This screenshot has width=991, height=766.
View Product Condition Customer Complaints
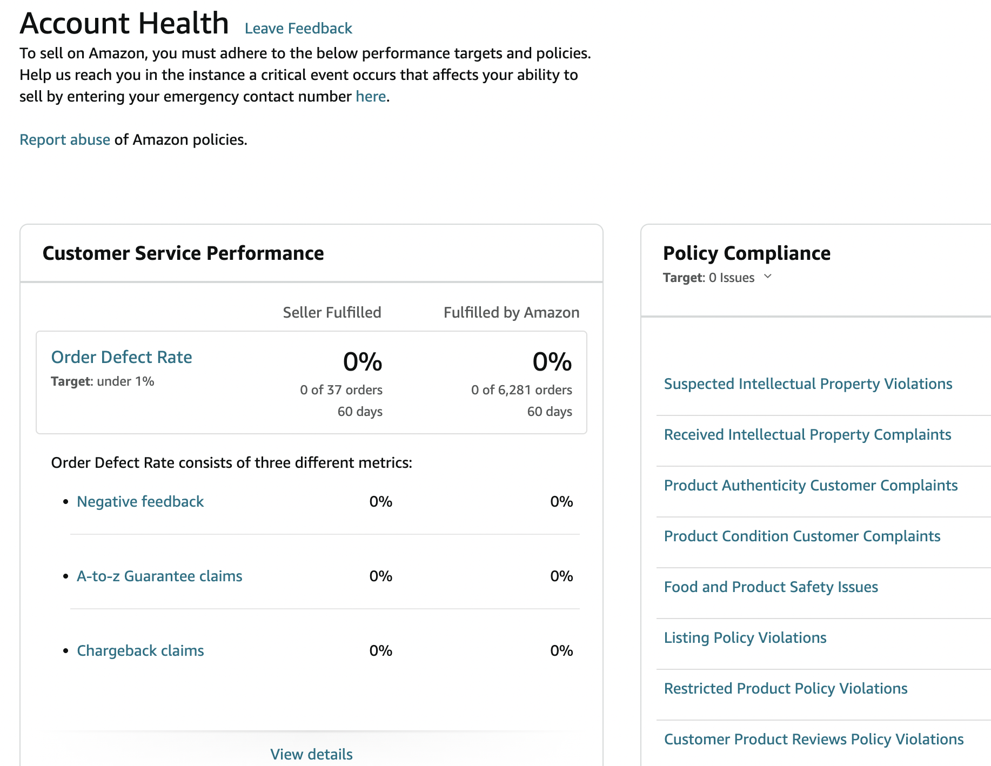tap(802, 536)
